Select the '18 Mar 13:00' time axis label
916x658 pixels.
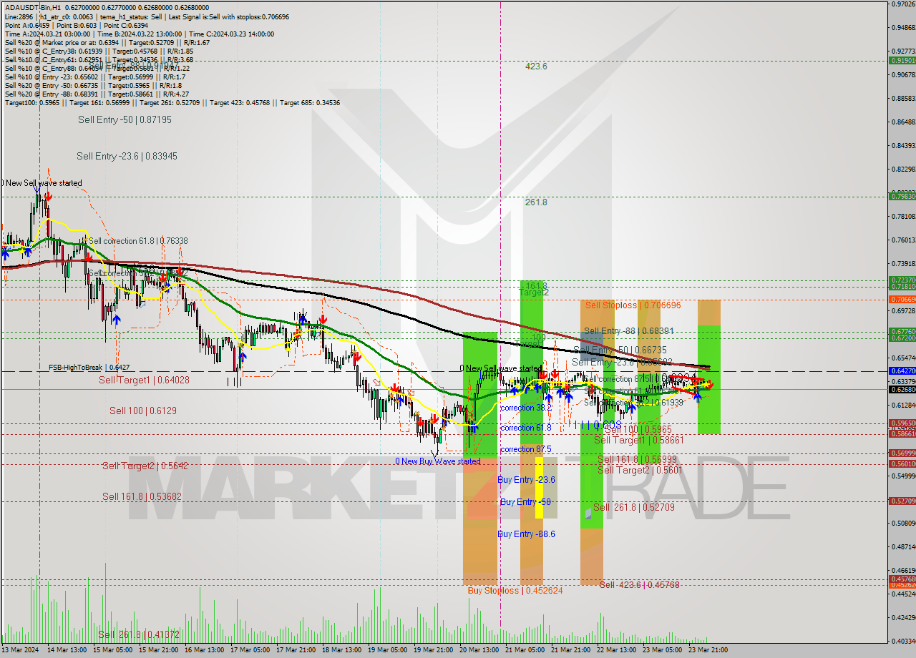click(343, 649)
